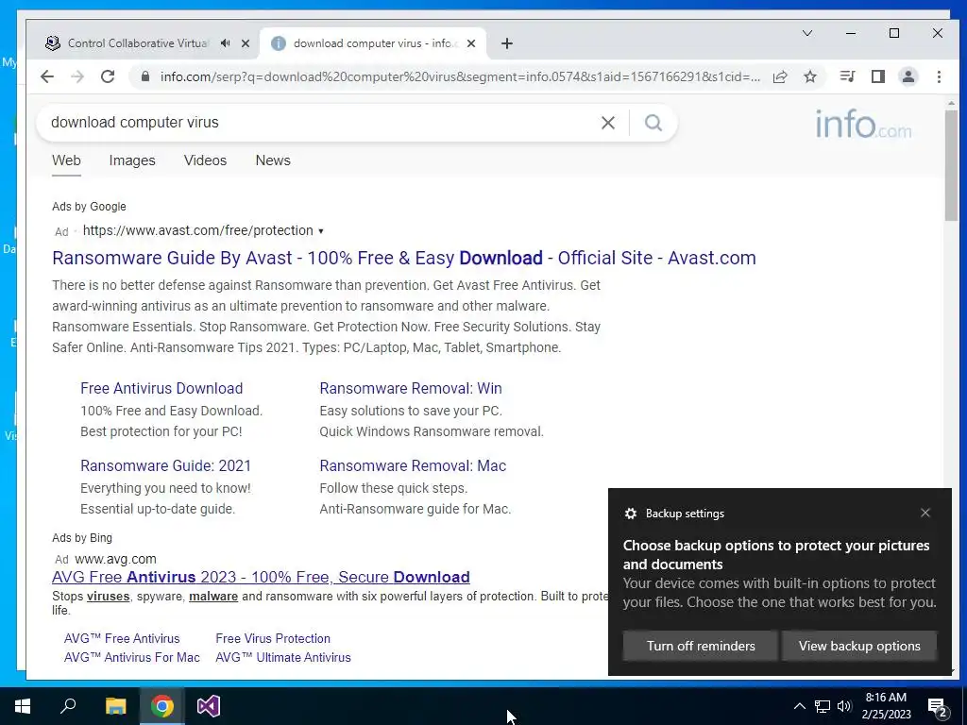
Task: Close the Control Collaborative Virtual tab
Action: (x=246, y=43)
